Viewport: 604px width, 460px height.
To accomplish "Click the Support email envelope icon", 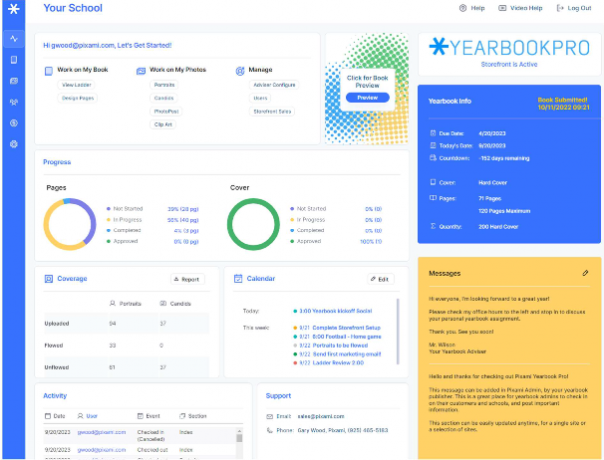I will 270,416.
